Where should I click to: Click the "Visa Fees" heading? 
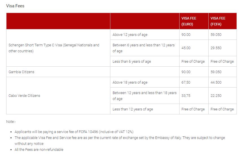(x=15, y=6)
